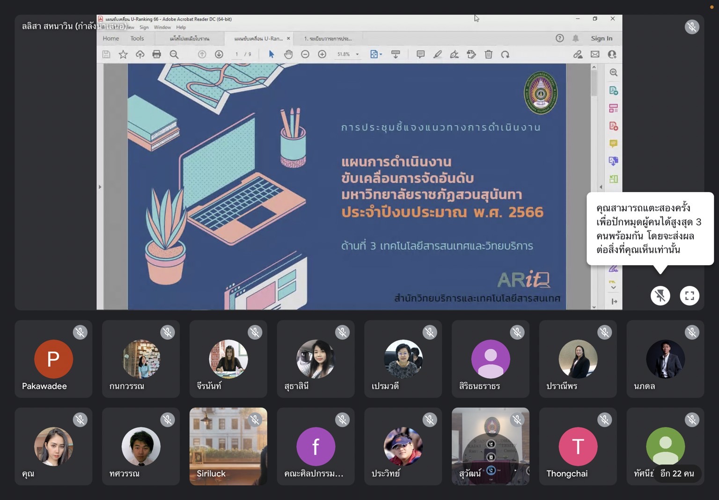Viewport: 719px width, 500px height.
Task: Show the other 22 participants
Action: (677, 473)
